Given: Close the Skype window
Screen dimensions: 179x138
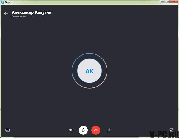Looking at the screenshot, I should point(174,1).
